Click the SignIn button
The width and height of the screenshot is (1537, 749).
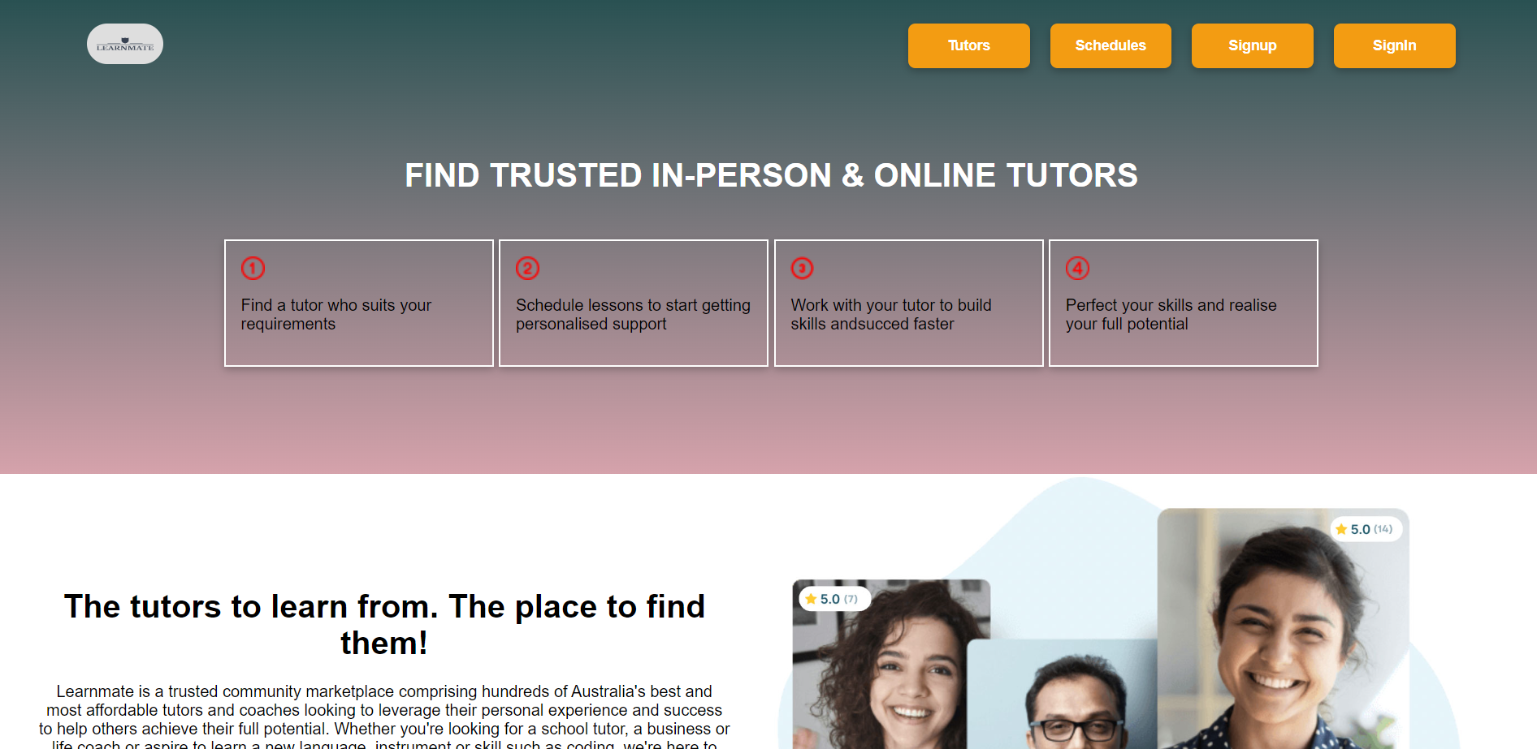point(1394,45)
